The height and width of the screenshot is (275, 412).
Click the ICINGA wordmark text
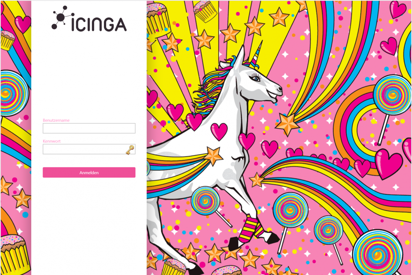99,24
